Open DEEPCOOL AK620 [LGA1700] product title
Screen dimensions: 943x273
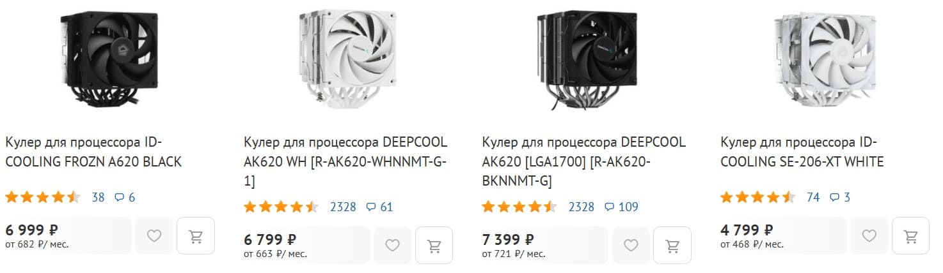583,161
